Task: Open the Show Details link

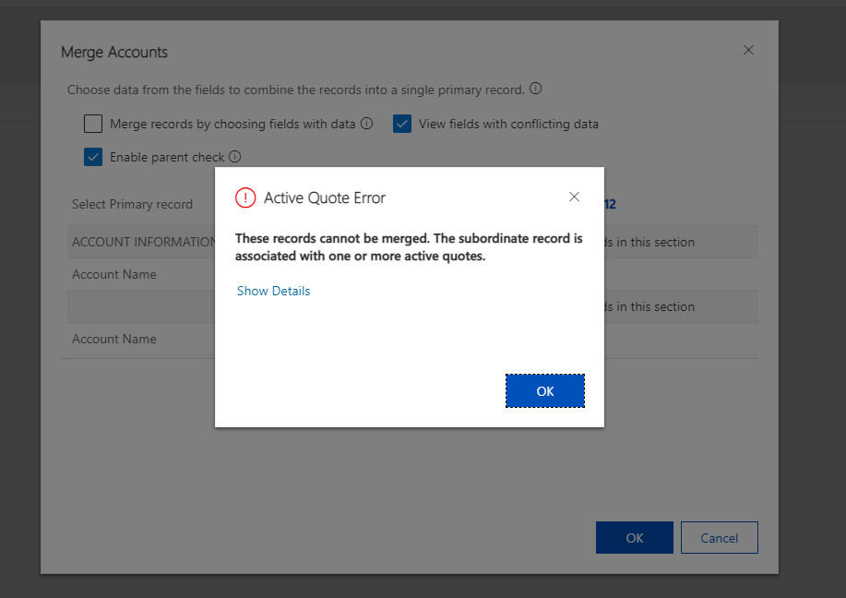Action: pyautogui.click(x=273, y=291)
